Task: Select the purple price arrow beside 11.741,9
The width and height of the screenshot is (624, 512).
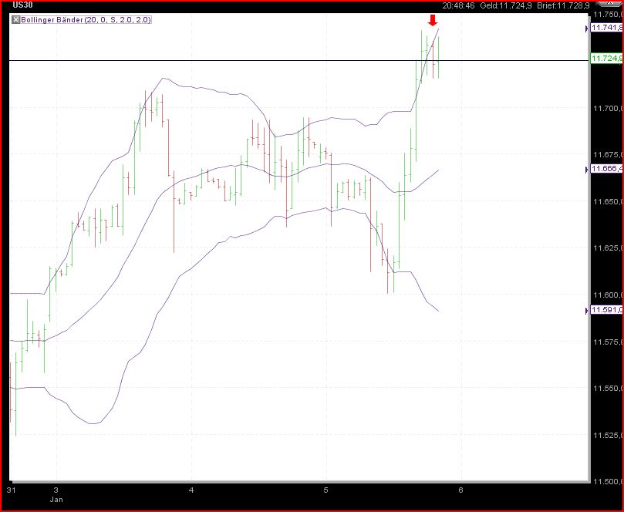Action: [588, 29]
